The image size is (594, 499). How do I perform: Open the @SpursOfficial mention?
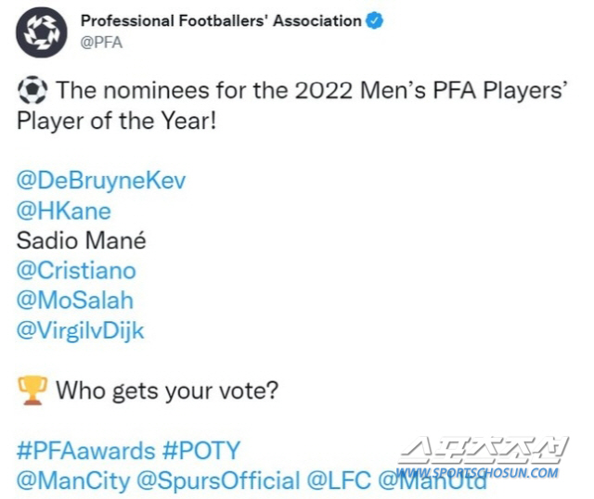click(218, 480)
